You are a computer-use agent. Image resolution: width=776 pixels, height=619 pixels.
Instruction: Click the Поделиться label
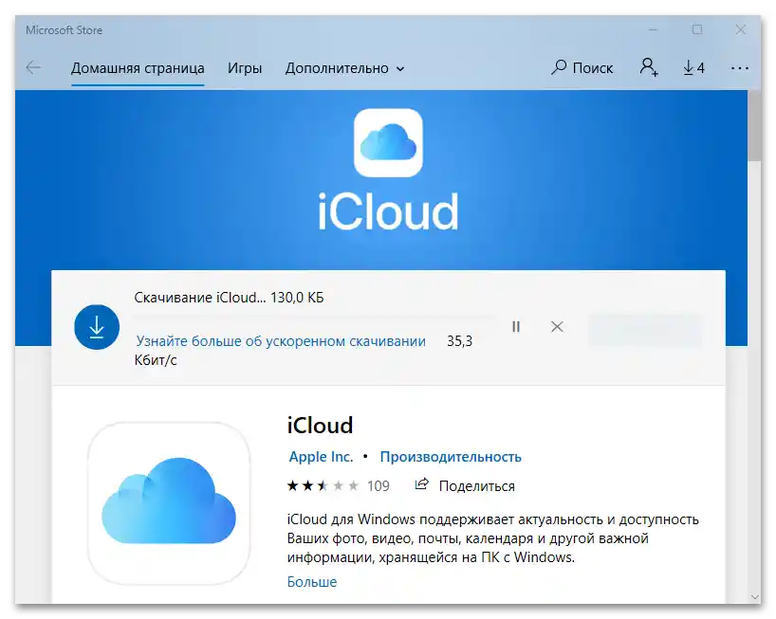[x=476, y=486]
